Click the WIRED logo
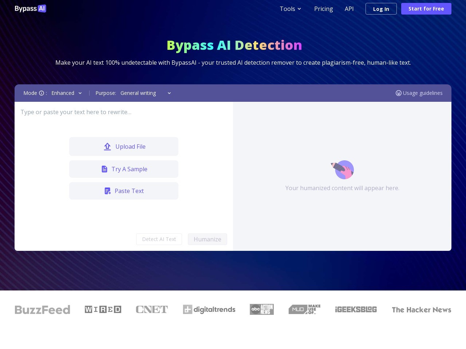The height and width of the screenshot is (349, 466). point(103,309)
